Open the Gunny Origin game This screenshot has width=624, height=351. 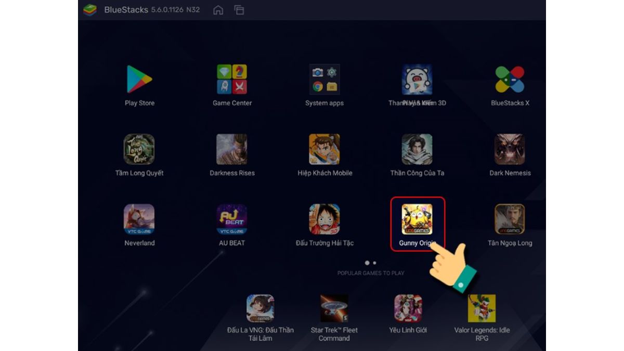[417, 219]
